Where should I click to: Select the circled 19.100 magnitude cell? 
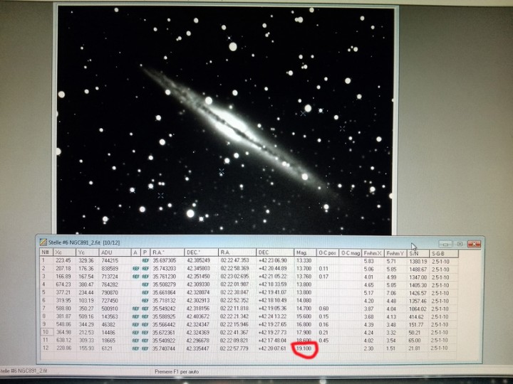(304, 349)
